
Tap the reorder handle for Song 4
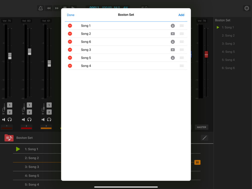coord(182,66)
